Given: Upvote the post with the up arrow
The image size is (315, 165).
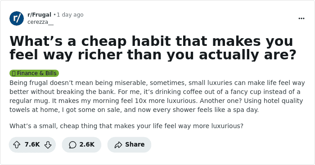Looking at the screenshot, I should click(17, 144).
